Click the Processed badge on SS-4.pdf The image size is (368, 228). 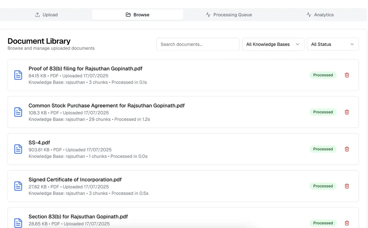coord(323,149)
